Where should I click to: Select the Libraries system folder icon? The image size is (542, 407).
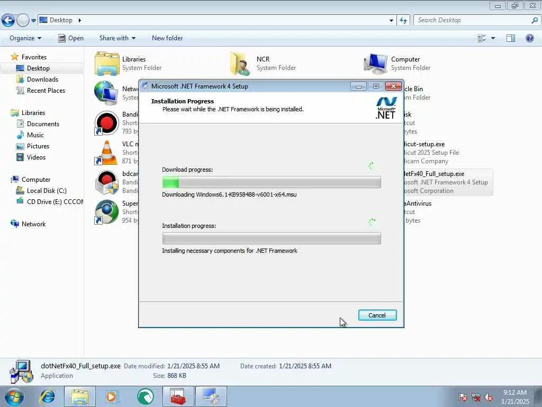pyautogui.click(x=107, y=64)
